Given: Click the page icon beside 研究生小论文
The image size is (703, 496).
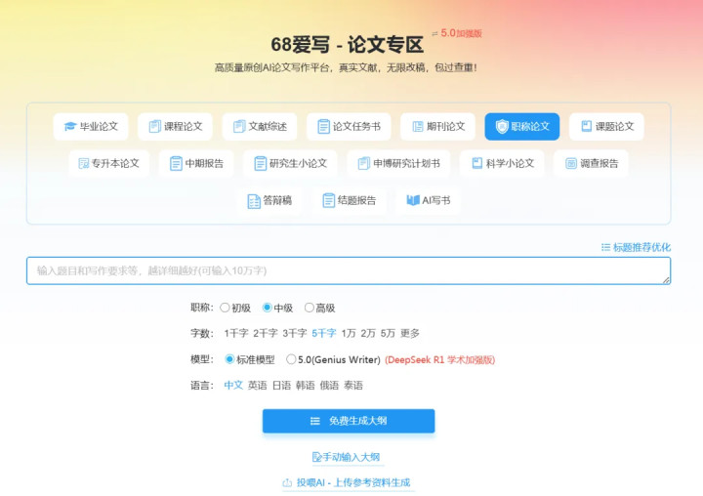Looking at the screenshot, I should [260, 163].
